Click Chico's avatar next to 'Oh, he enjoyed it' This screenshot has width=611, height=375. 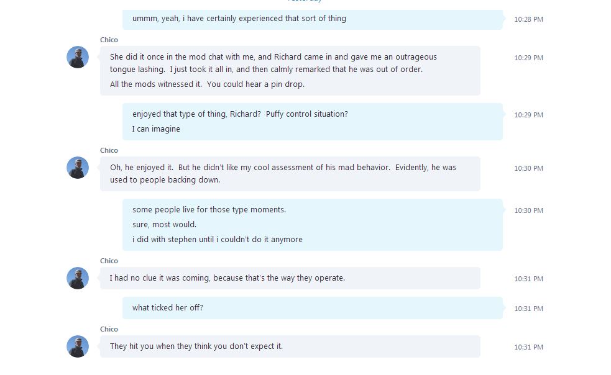pyautogui.click(x=78, y=168)
